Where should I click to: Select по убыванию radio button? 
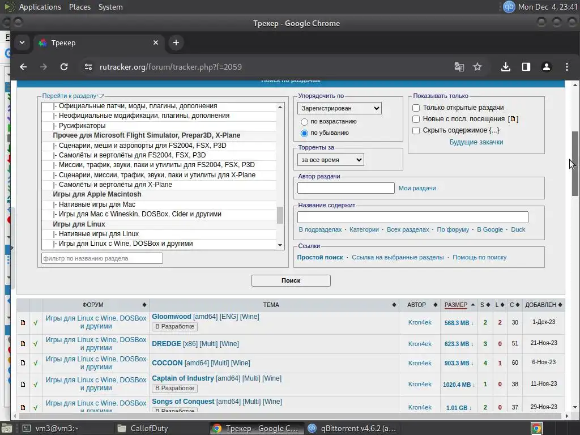click(x=304, y=133)
